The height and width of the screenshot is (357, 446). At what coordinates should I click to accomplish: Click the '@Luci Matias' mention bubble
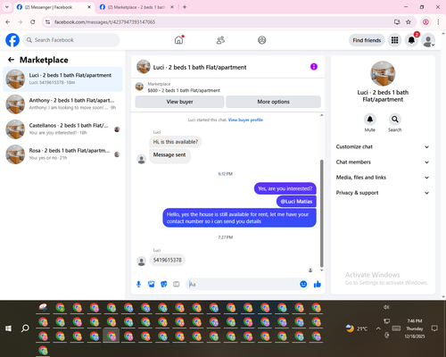click(296, 202)
